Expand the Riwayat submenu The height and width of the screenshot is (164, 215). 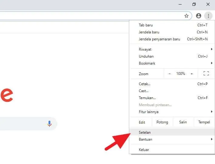point(172,49)
